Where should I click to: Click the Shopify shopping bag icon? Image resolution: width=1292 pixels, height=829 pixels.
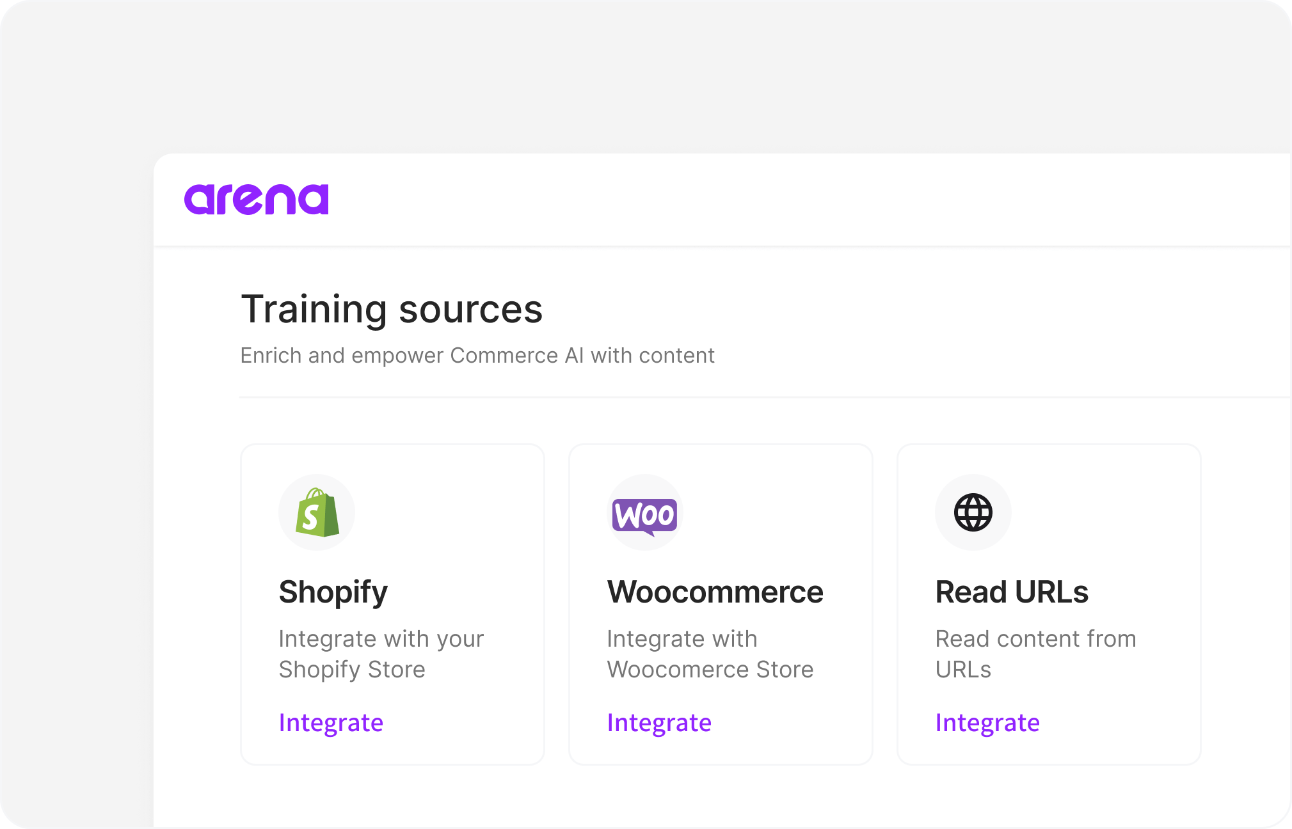[317, 512]
